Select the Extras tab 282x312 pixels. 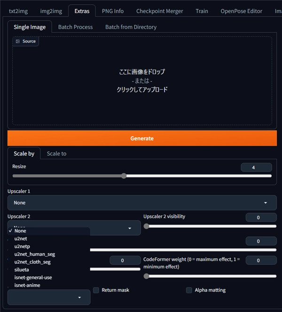coord(82,11)
